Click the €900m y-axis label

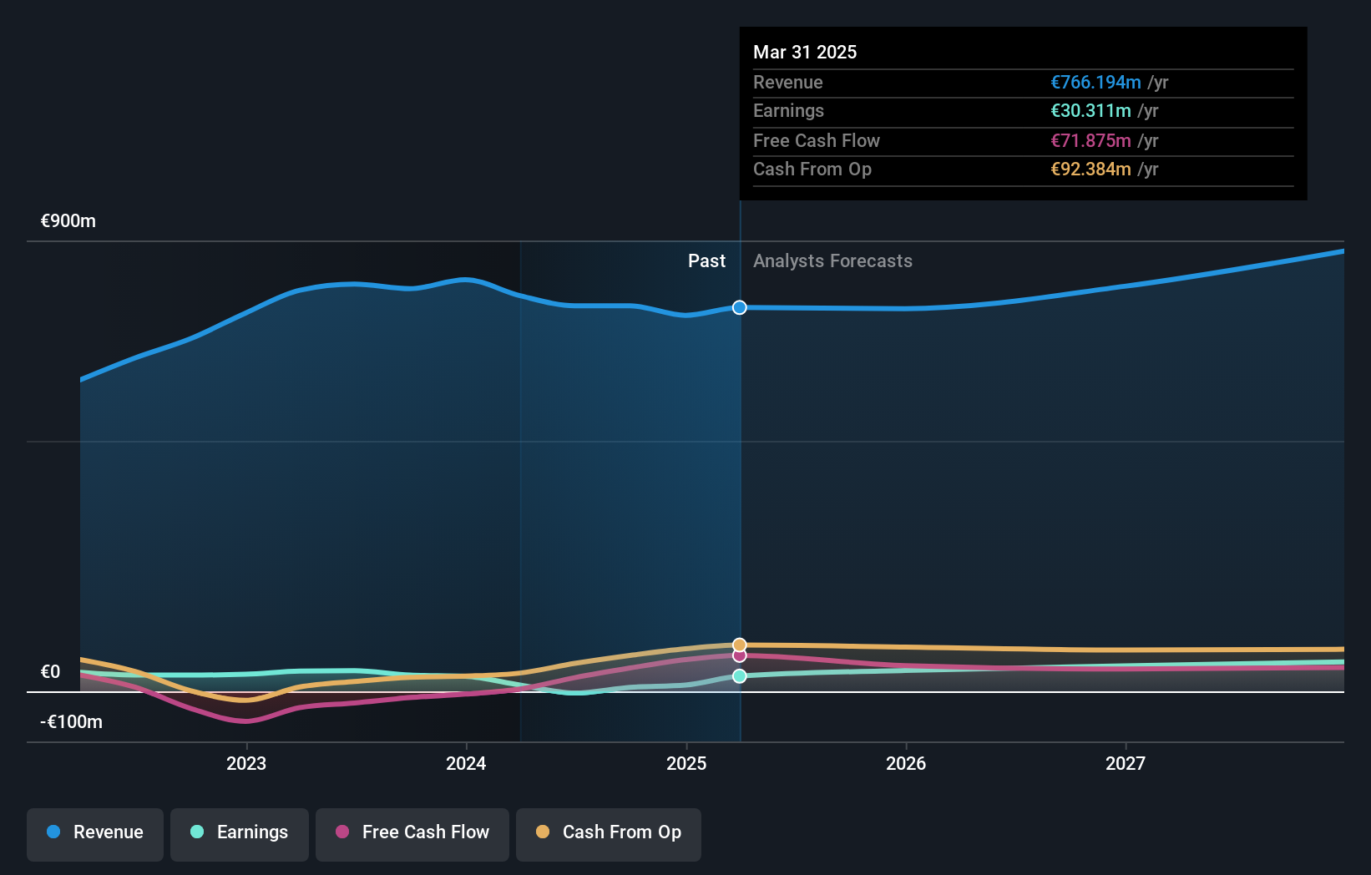(68, 221)
